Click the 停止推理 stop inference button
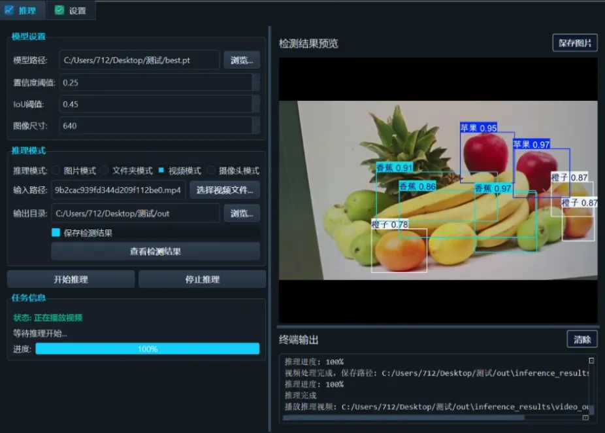Viewport: 605px width, 433px height. pyautogui.click(x=202, y=278)
